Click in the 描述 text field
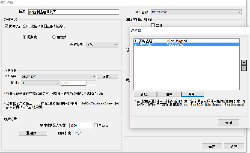Screen dimensions: 250x153 (73, 12)
